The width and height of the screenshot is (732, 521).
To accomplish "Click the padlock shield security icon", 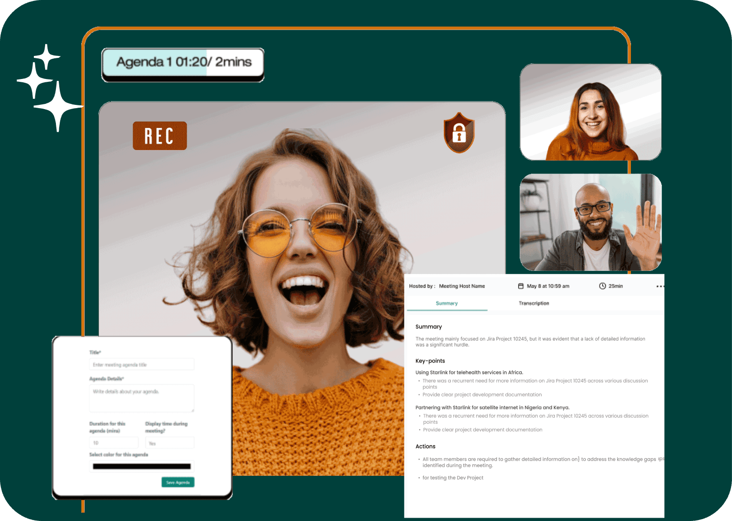I will (x=459, y=133).
